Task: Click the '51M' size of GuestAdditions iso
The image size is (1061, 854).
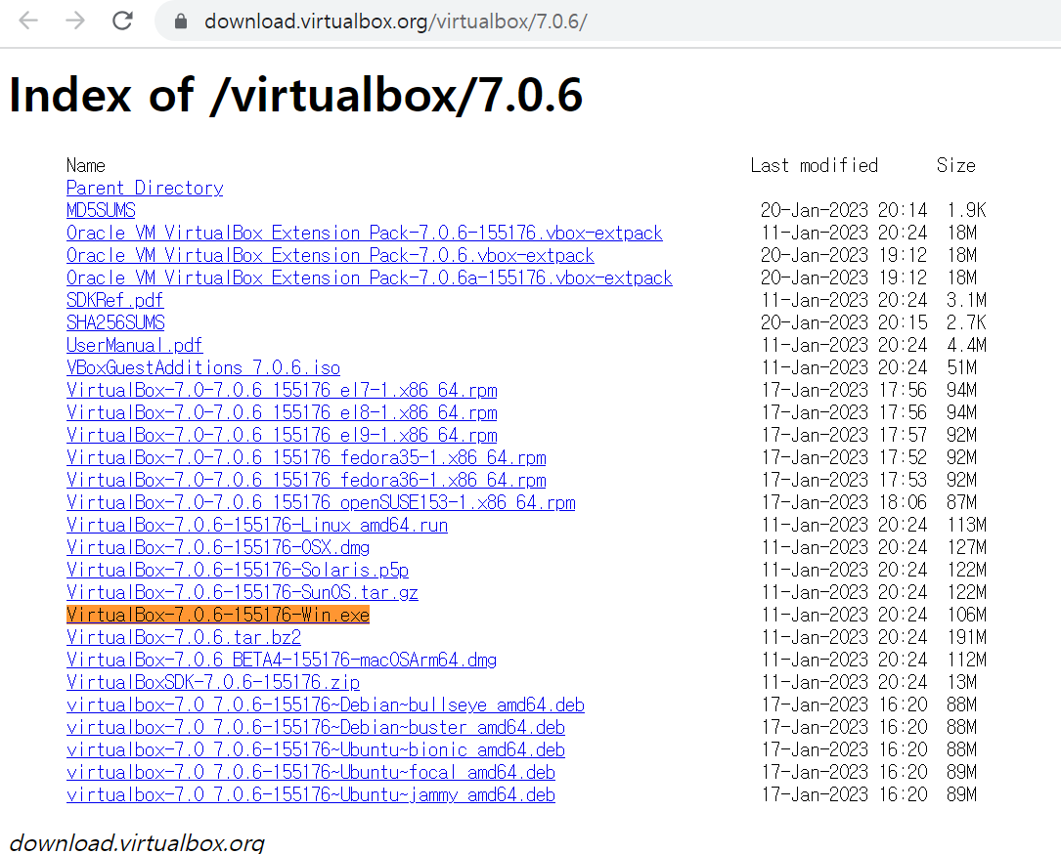Action: [962, 367]
